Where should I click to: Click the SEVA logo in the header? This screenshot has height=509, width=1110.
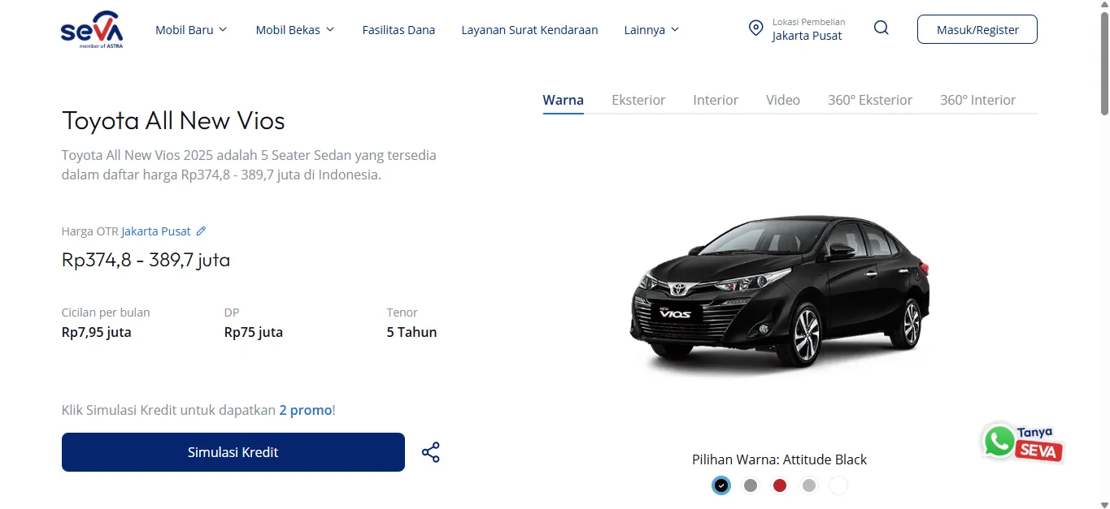[x=92, y=29]
